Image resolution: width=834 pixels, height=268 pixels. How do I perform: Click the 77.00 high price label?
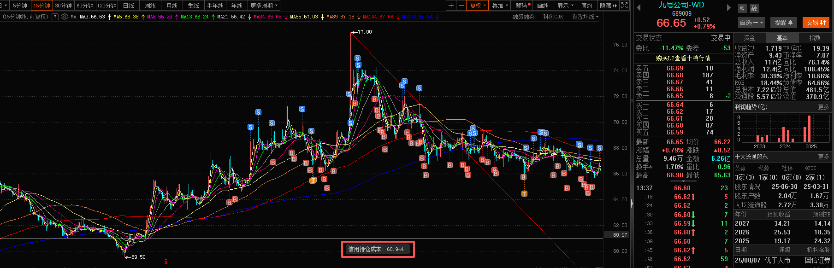click(364, 32)
